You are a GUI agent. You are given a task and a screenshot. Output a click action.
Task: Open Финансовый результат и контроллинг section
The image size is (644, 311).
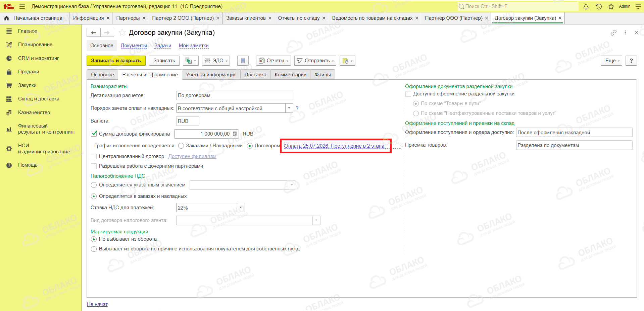click(47, 129)
